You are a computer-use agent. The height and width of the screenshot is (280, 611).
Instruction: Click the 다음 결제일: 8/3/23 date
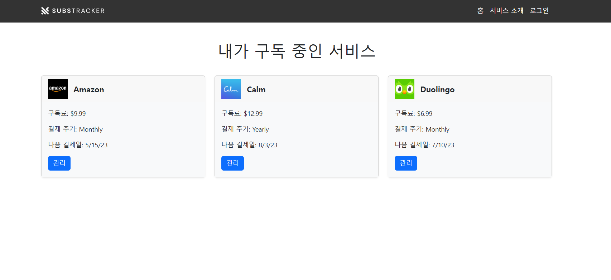click(x=249, y=145)
